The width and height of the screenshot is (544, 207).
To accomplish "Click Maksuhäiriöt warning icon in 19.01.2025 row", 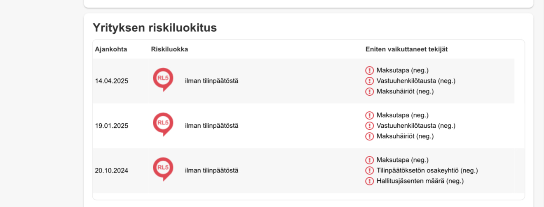I will pos(370,136).
